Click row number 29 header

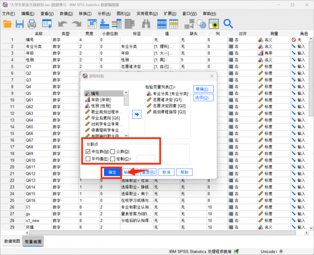click(x=12, y=227)
